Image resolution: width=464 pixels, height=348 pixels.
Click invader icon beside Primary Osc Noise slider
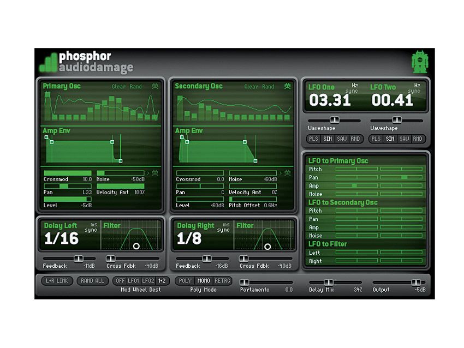[155, 173]
